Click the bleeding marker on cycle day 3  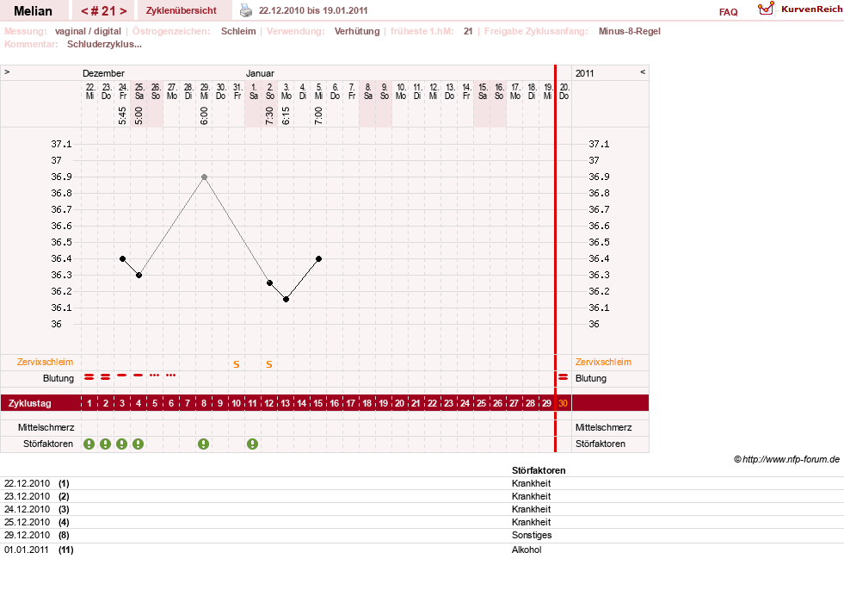point(121,375)
